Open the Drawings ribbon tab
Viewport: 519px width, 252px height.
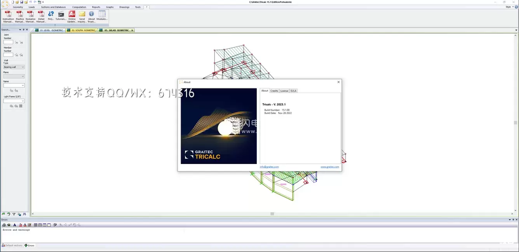coord(124,7)
